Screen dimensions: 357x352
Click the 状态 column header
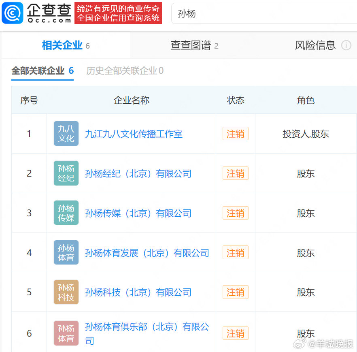[236, 100]
